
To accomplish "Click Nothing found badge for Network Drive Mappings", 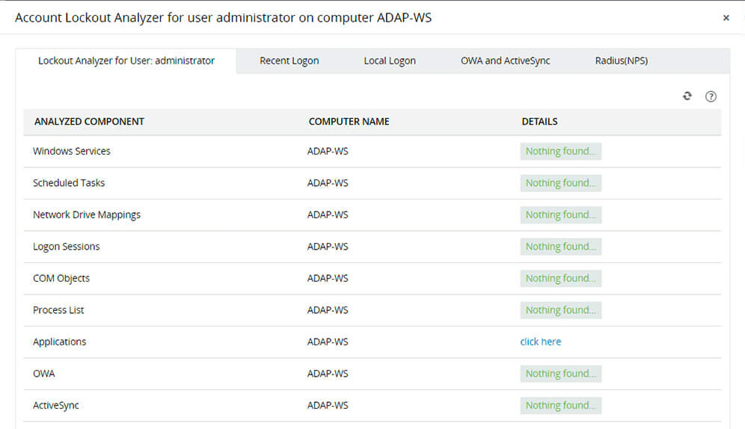I will point(560,214).
